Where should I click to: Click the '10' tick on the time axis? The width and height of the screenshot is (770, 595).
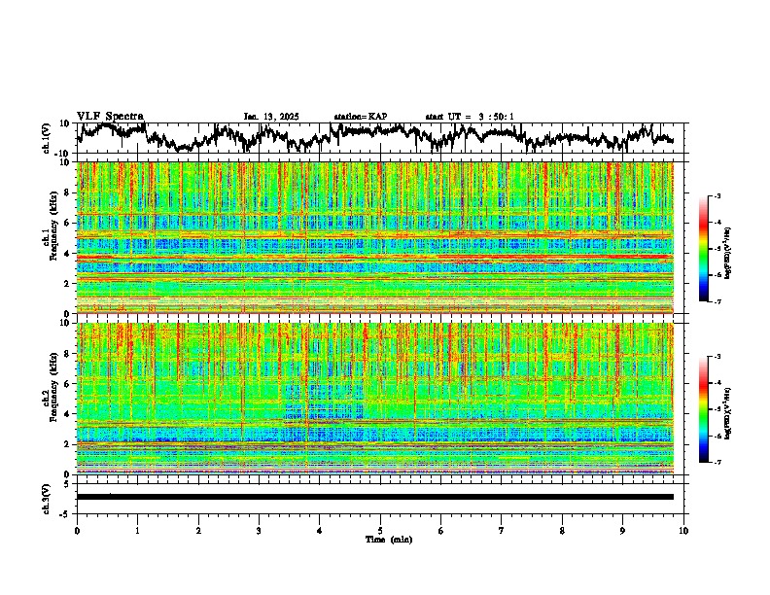tap(683, 531)
